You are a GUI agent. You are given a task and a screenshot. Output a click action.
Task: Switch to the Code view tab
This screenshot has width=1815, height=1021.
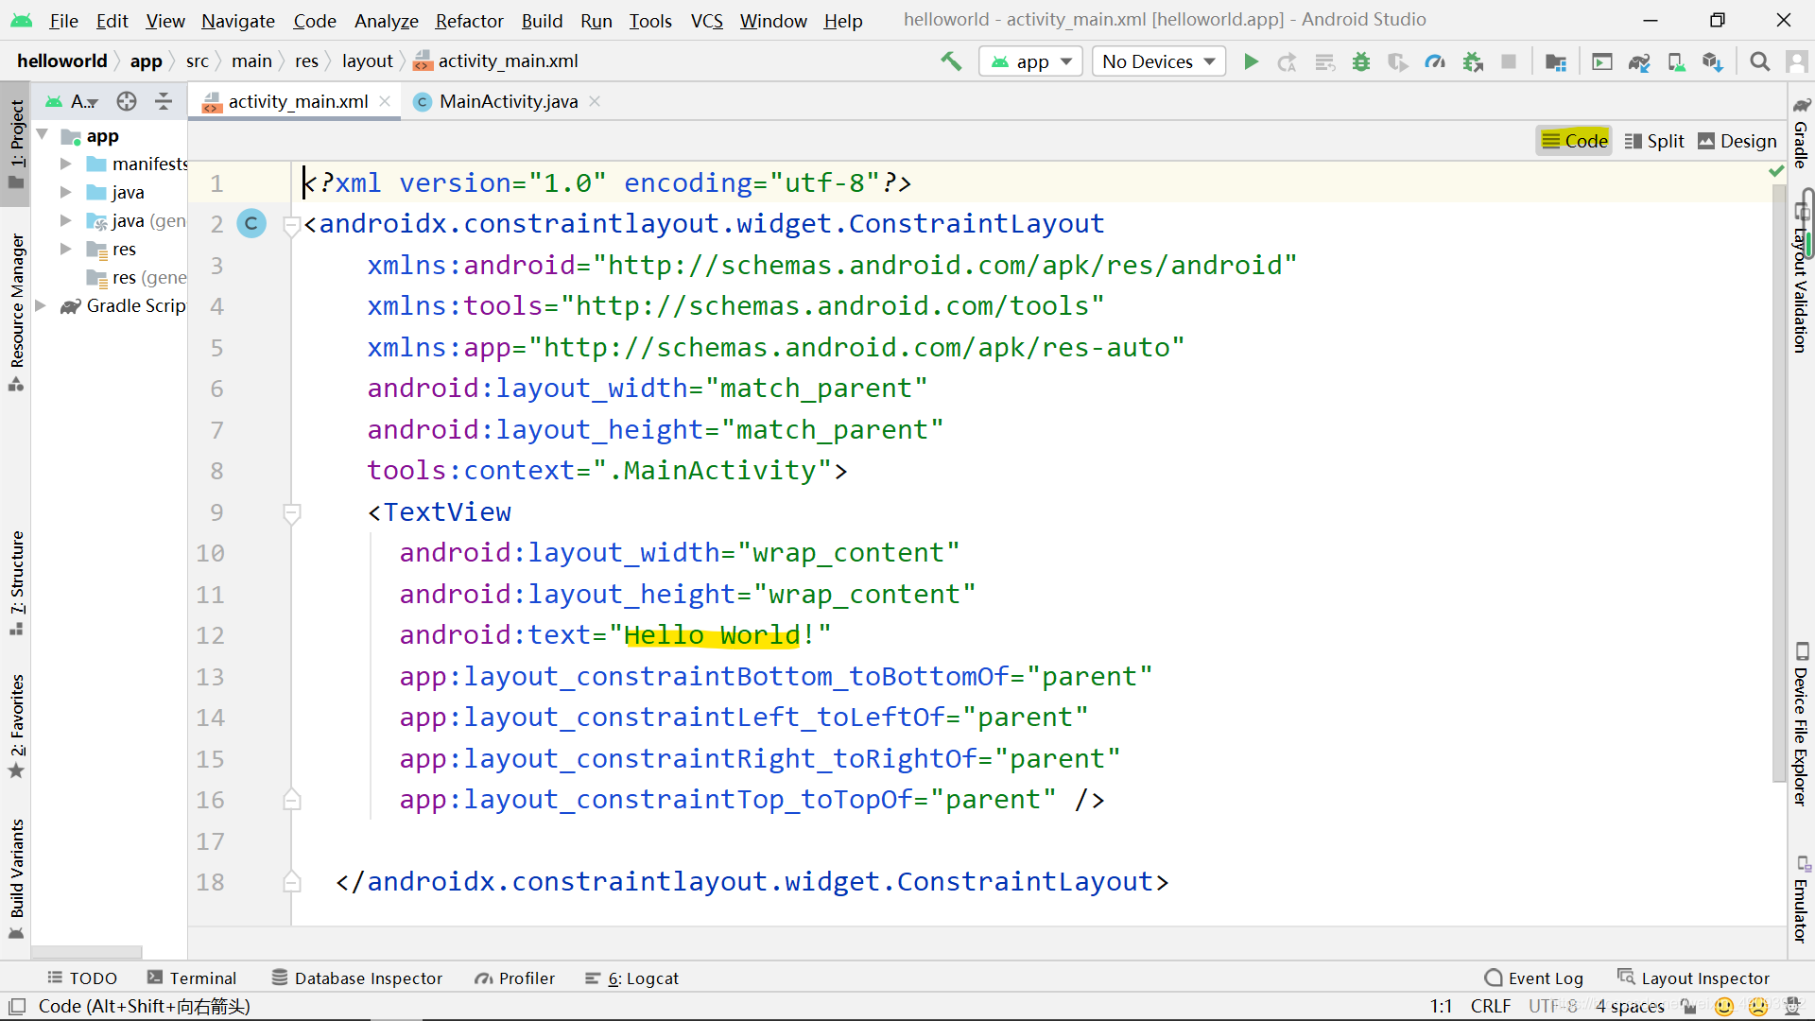click(x=1574, y=140)
